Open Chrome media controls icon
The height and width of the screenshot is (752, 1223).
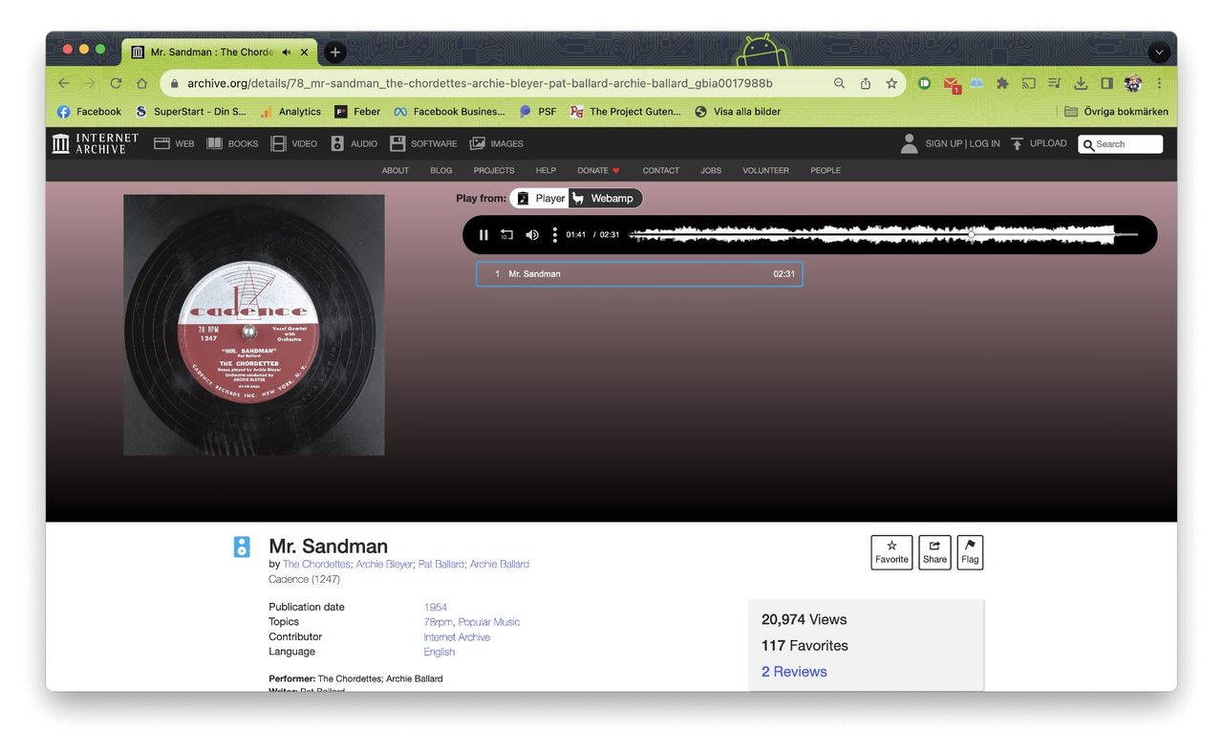click(1054, 84)
